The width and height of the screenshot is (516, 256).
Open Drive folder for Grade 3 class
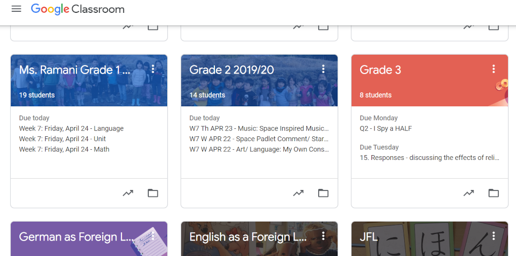pyautogui.click(x=493, y=193)
